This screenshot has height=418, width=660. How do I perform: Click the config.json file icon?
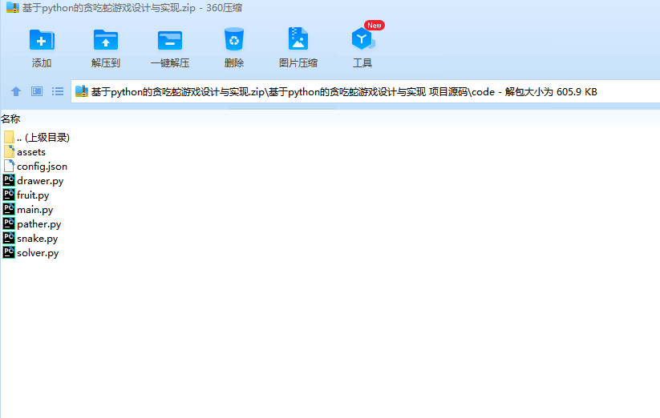[9, 166]
